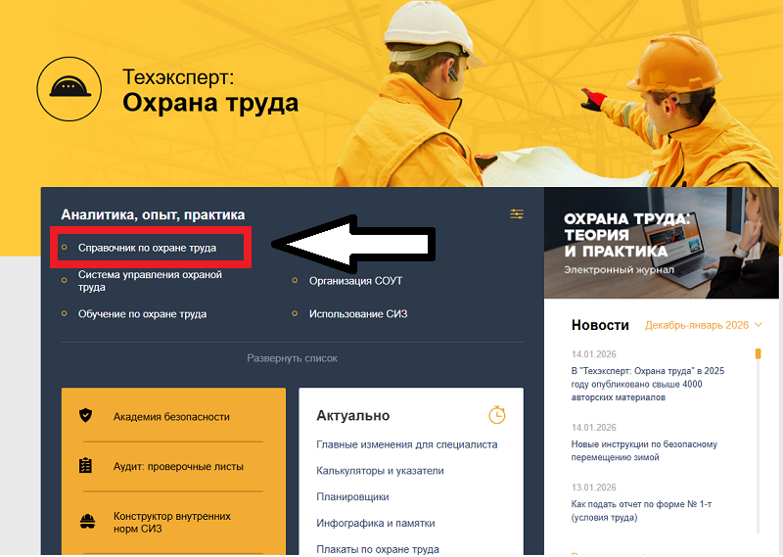Open Система управления охраной труда
The height and width of the screenshot is (557, 783).
150,281
